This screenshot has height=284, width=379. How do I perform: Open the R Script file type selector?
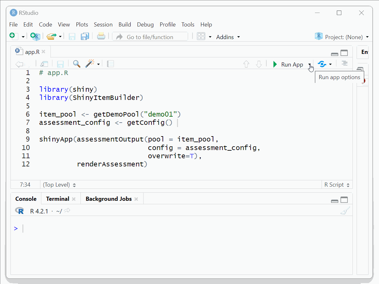(x=337, y=185)
